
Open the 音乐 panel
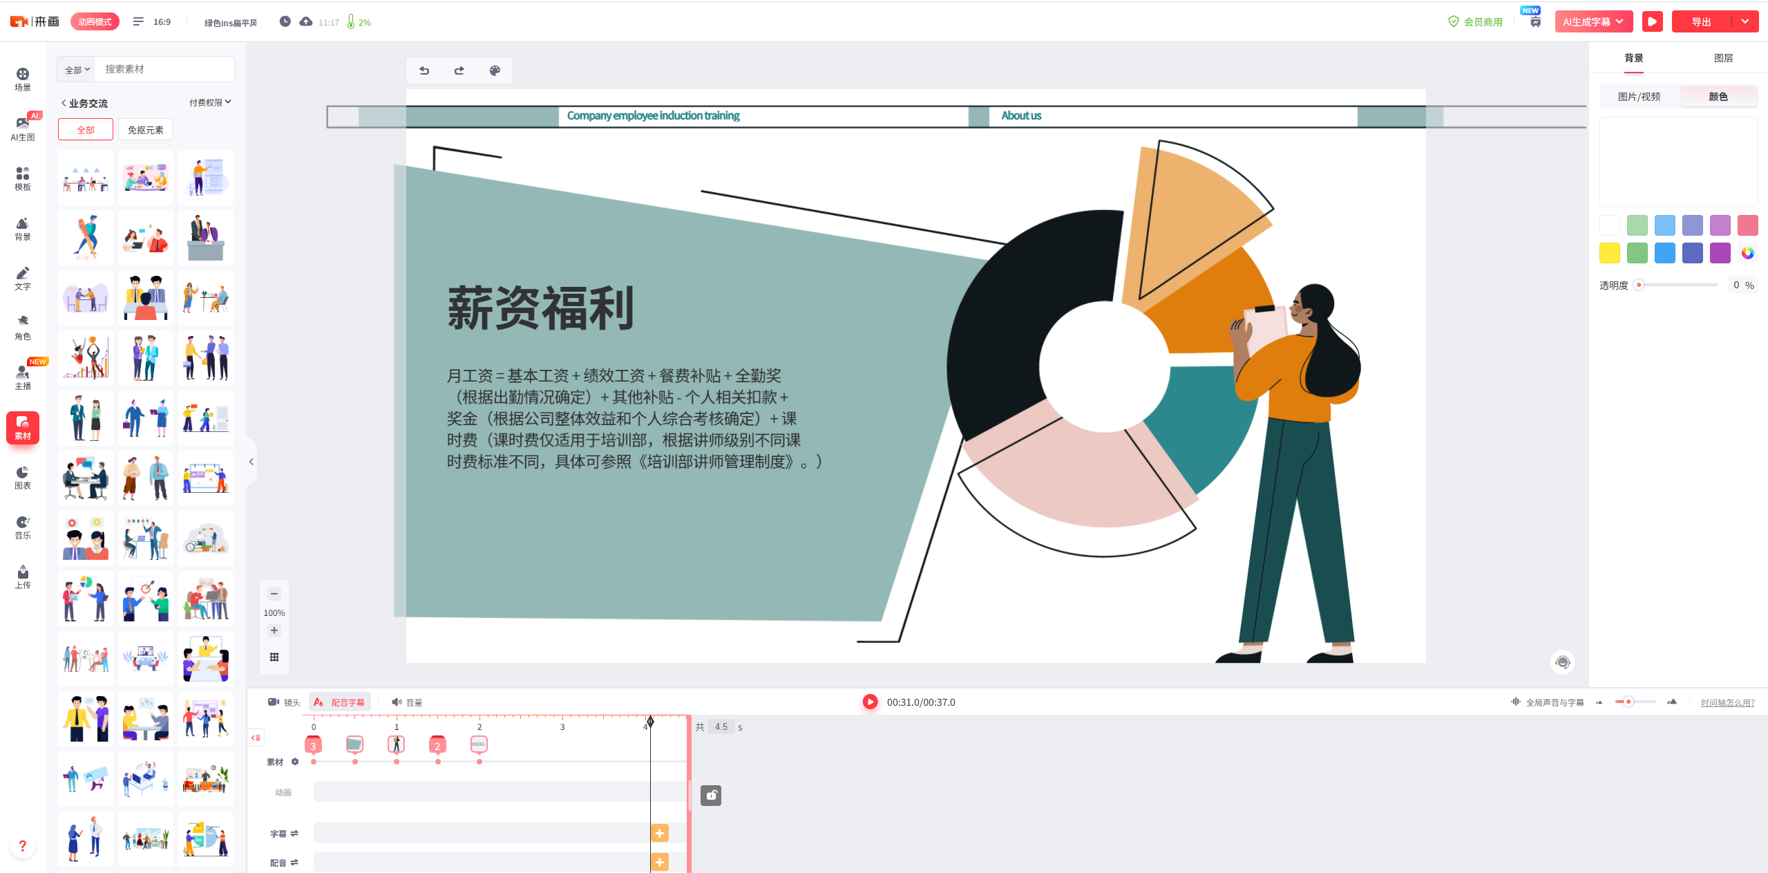point(23,527)
